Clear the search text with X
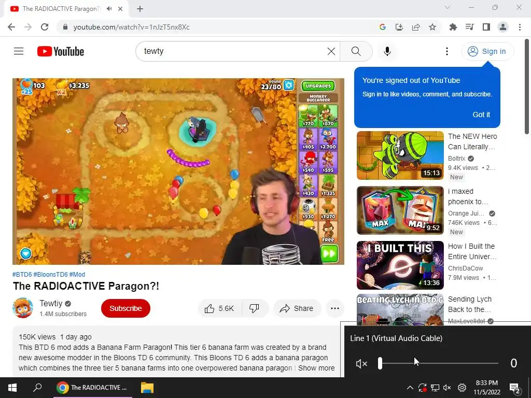The height and width of the screenshot is (398, 531). 331,51
